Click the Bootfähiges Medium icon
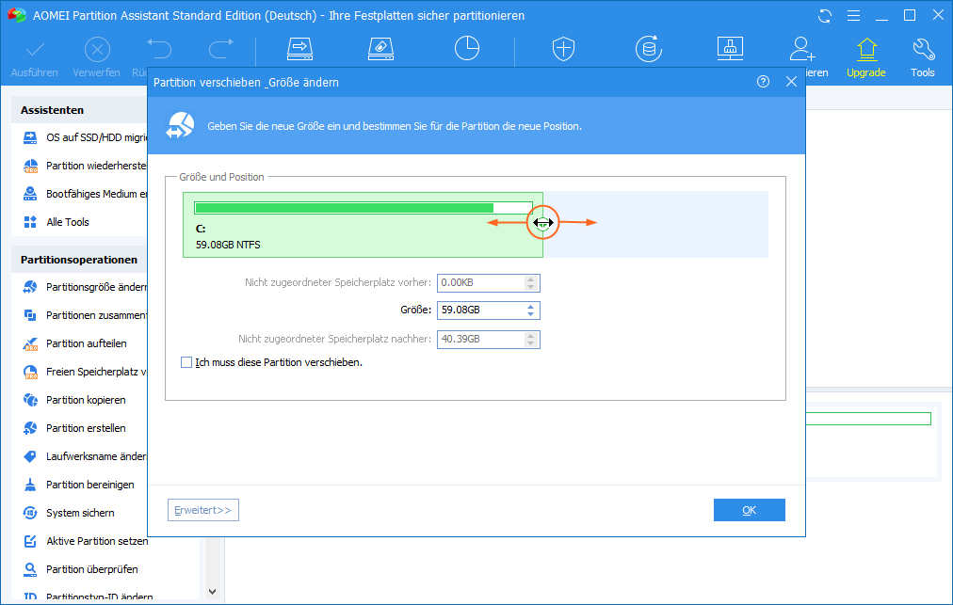This screenshot has height=605, width=953. point(30,195)
